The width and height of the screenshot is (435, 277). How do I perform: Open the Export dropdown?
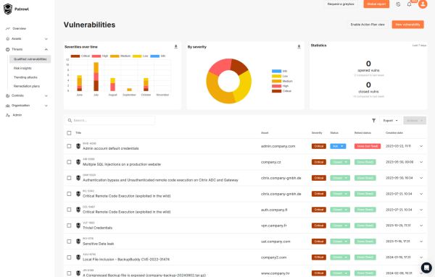390,120
